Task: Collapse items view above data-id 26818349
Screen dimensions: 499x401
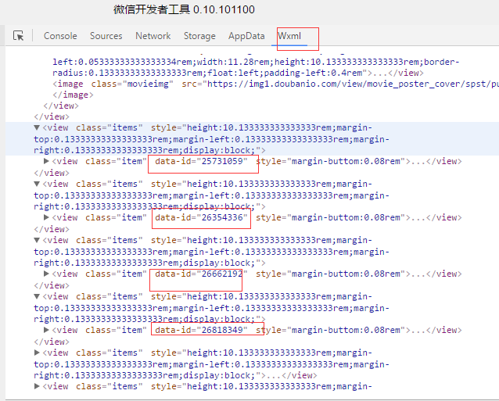Action: coord(37,297)
